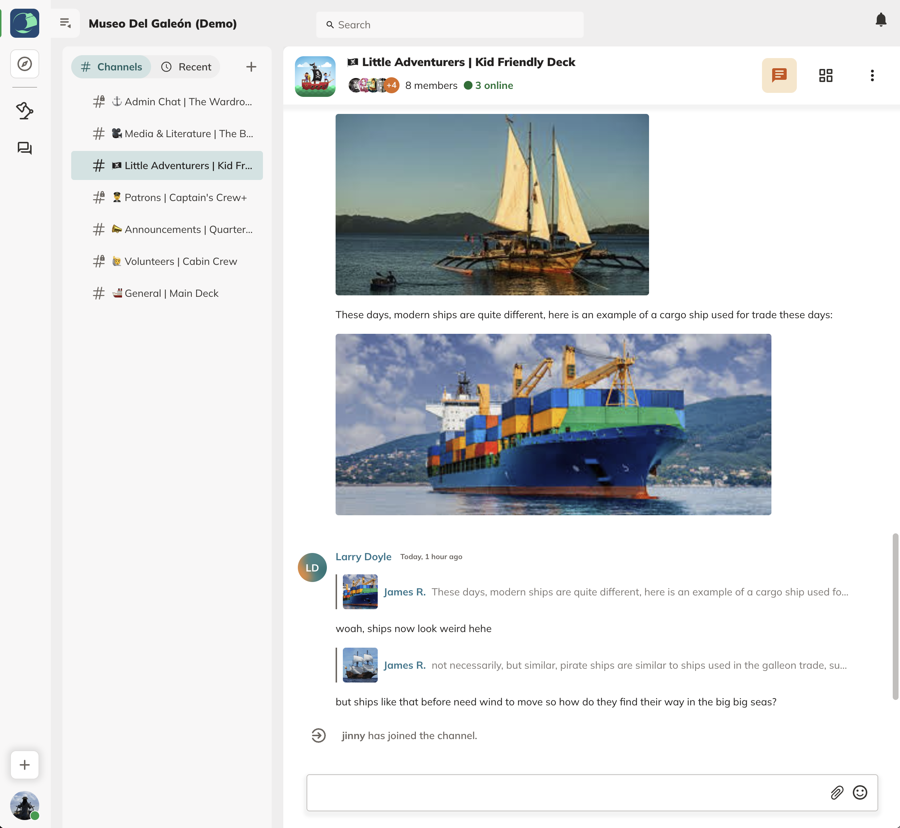Viewport: 900px width, 828px height.
Task: Click the attachment paperclip icon
Action: (x=836, y=792)
